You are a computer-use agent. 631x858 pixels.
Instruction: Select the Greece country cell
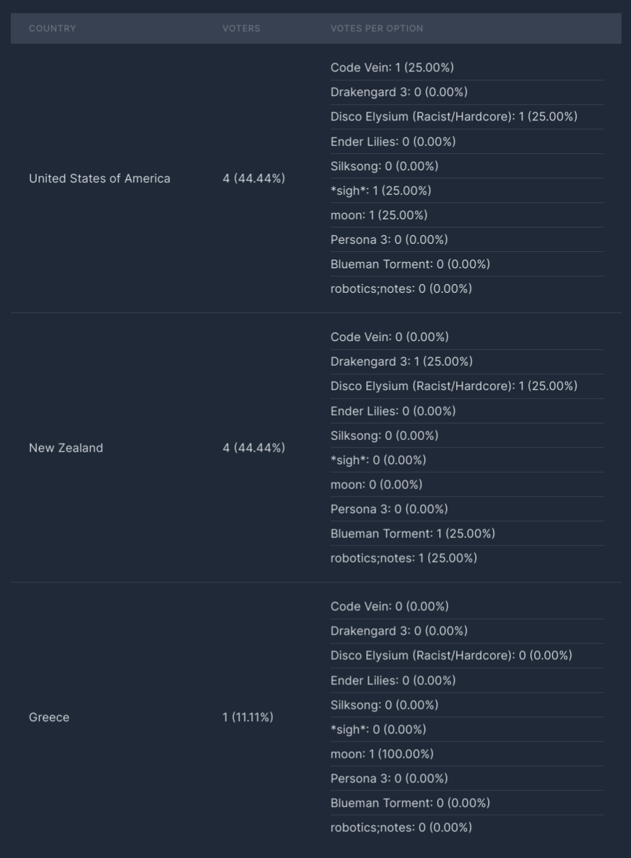pyautogui.click(x=49, y=717)
